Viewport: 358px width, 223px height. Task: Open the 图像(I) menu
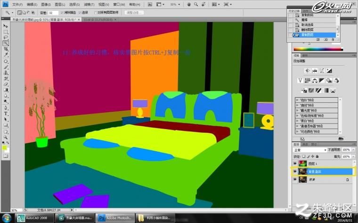46,4
